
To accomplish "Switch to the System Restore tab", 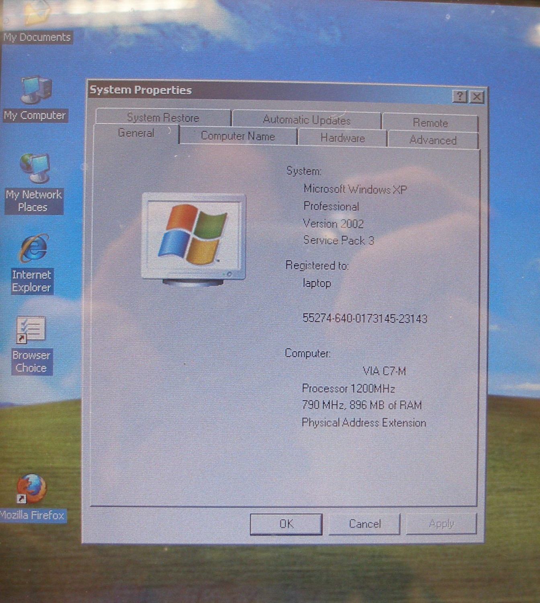I will pyautogui.click(x=163, y=118).
